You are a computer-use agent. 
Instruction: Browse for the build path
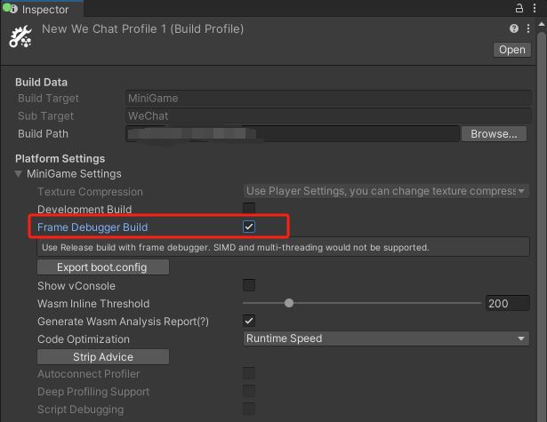point(494,134)
